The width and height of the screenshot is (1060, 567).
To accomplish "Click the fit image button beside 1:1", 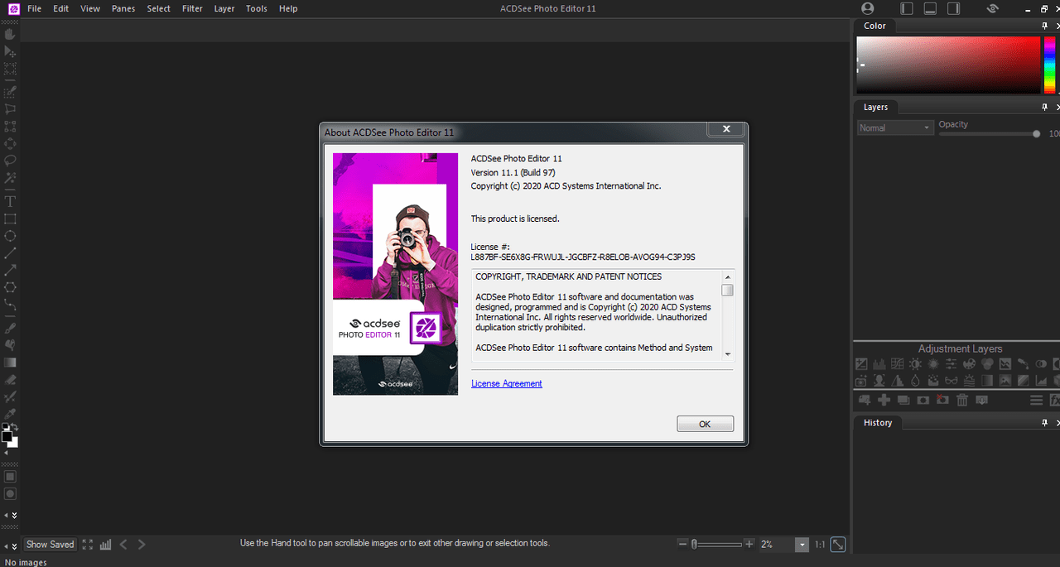I will coord(838,545).
